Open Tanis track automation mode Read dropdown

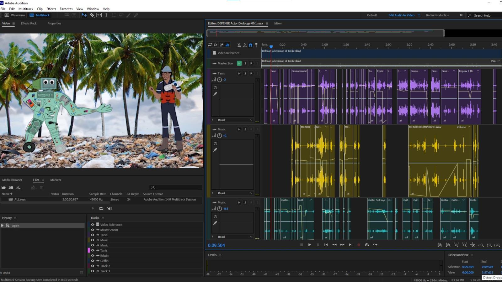(x=235, y=120)
